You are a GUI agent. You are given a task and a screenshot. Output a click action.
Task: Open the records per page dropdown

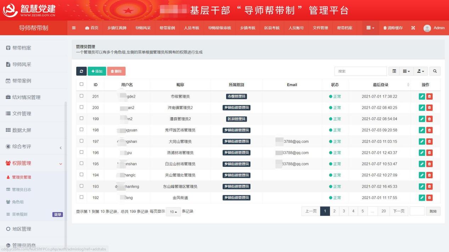tap(173, 212)
